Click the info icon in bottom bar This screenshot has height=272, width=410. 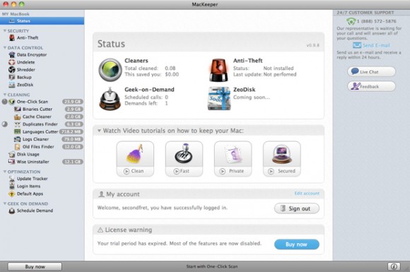[394, 266]
